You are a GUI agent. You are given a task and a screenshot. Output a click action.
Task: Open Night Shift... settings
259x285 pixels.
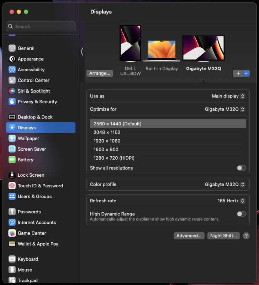tap(223, 236)
